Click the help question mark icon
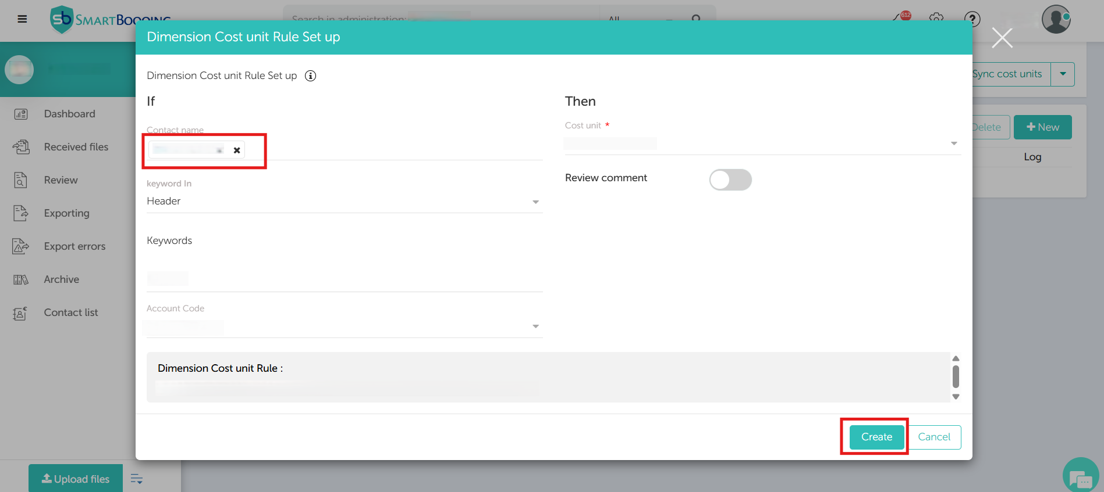This screenshot has width=1104, height=492. [972, 19]
